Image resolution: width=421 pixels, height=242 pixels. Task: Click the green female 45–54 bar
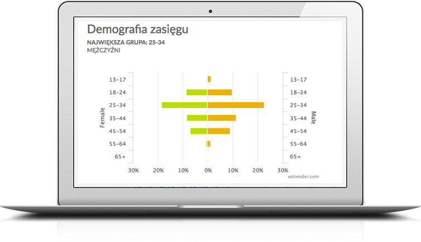[199, 131]
